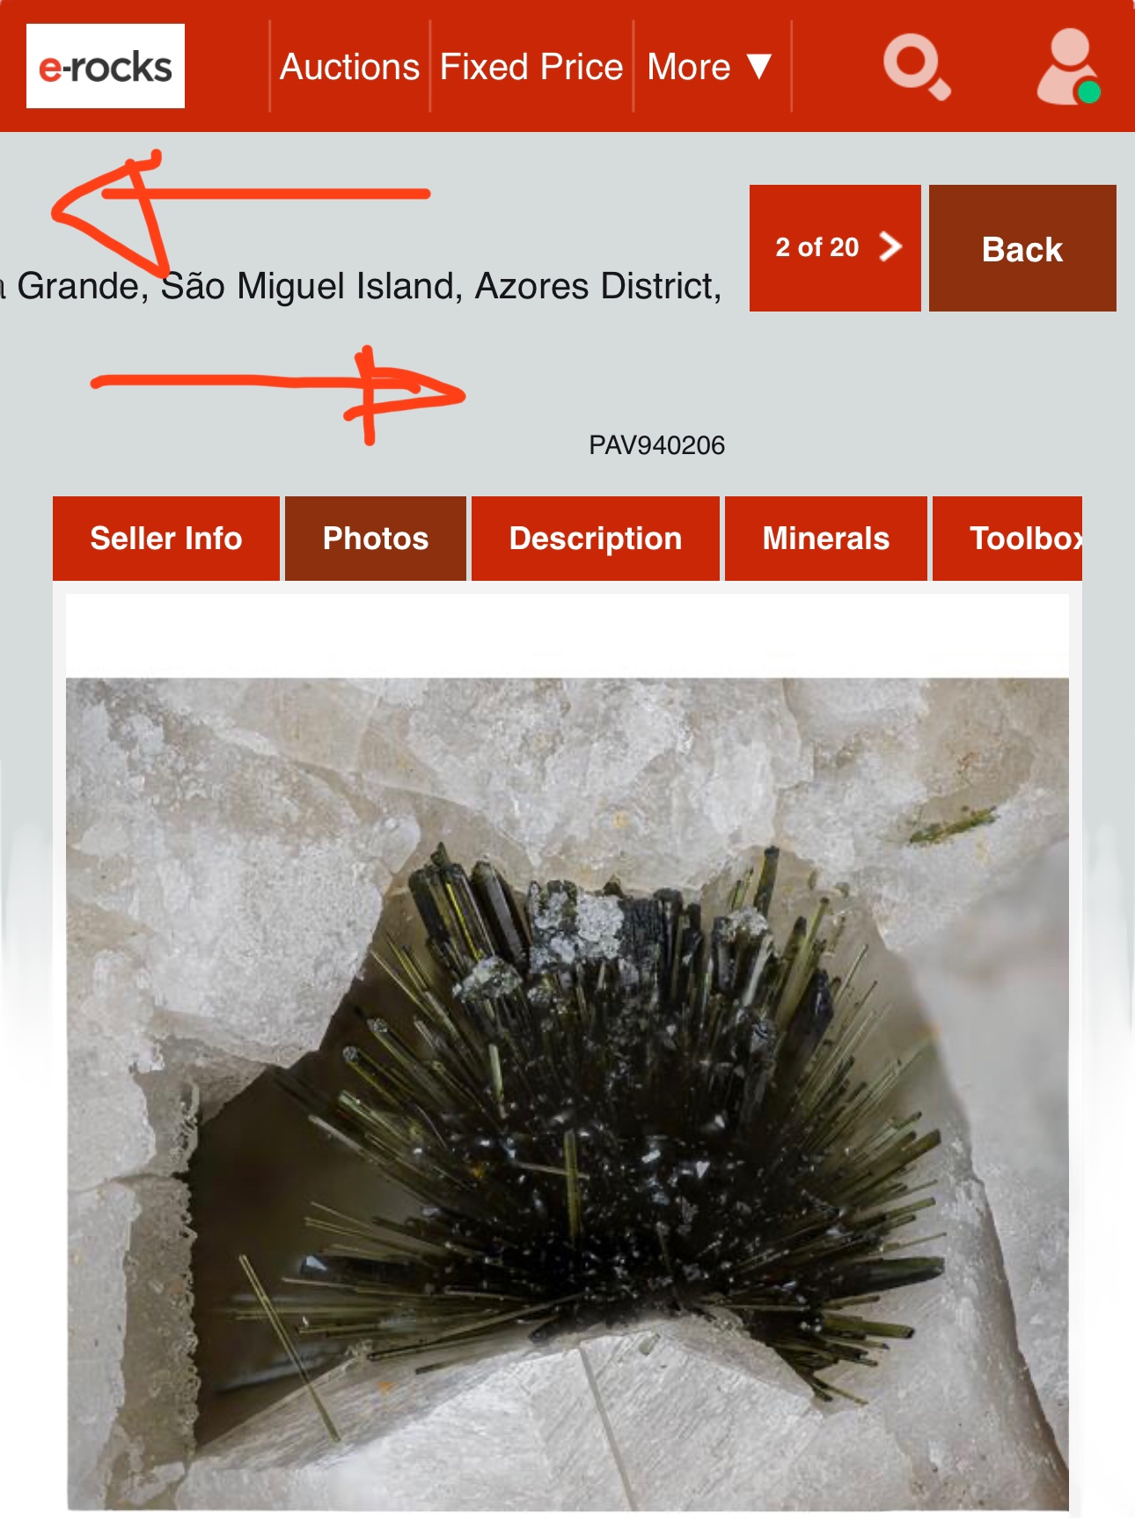The height and width of the screenshot is (1518, 1135).
Task: Click the mineral specimen photo
Action: pyautogui.click(x=567, y=1094)
